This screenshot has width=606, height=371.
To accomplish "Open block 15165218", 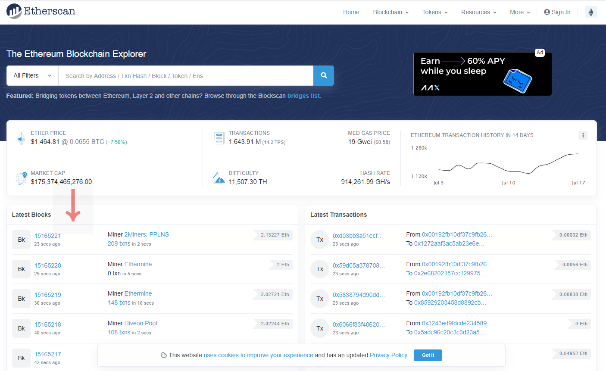I will [47, 324].
